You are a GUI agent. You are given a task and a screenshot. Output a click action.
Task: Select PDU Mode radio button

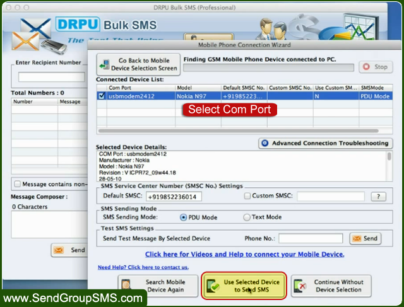[x=183, y=217]
